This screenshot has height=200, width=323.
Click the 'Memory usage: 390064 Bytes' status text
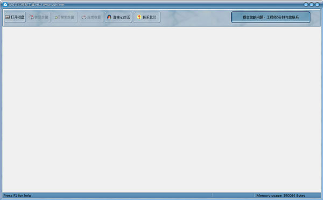[x=280, y=196]
